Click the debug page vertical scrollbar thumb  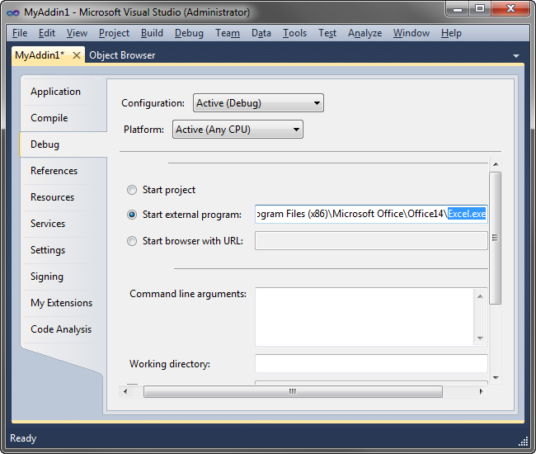[x=496, y=238]
